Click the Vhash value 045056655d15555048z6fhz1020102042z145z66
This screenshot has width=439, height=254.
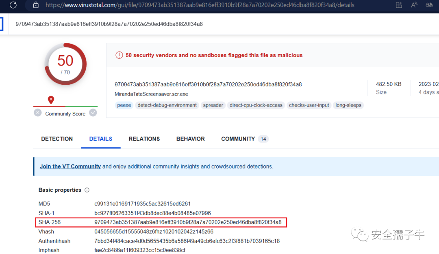tap(154, 232)
